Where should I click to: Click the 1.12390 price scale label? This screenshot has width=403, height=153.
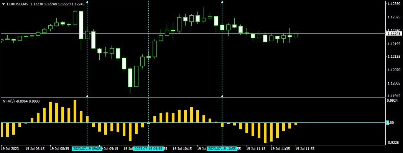(393, 4)
